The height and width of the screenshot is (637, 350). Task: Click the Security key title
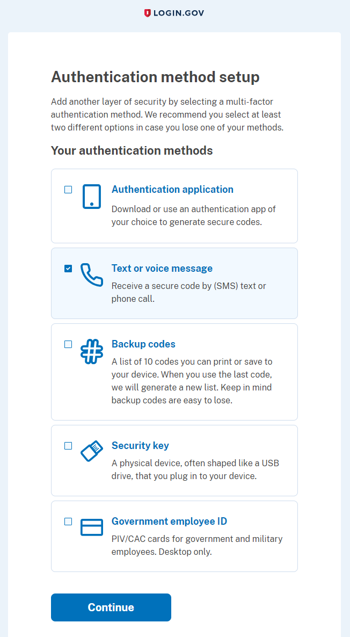click(x=140, y=446)
